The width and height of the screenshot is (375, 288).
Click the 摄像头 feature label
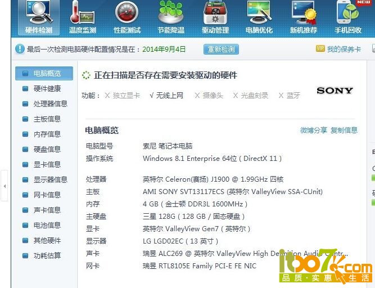(x=213, y=96)
